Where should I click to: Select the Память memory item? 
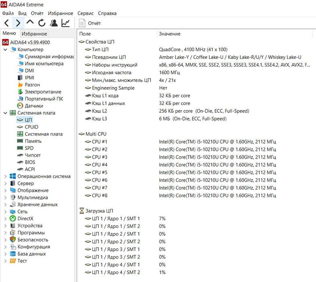(29, 141)
